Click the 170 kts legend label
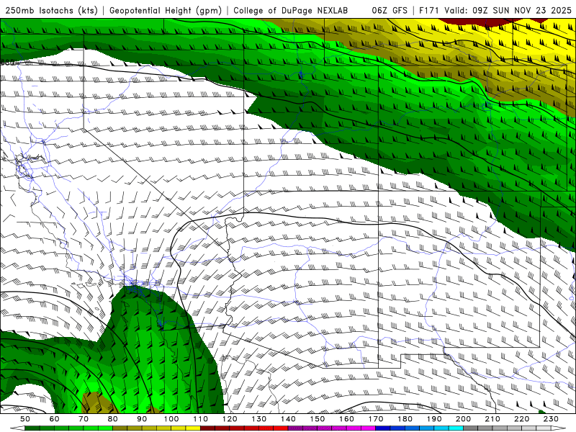The image size is (576, 432). point(375,419)
